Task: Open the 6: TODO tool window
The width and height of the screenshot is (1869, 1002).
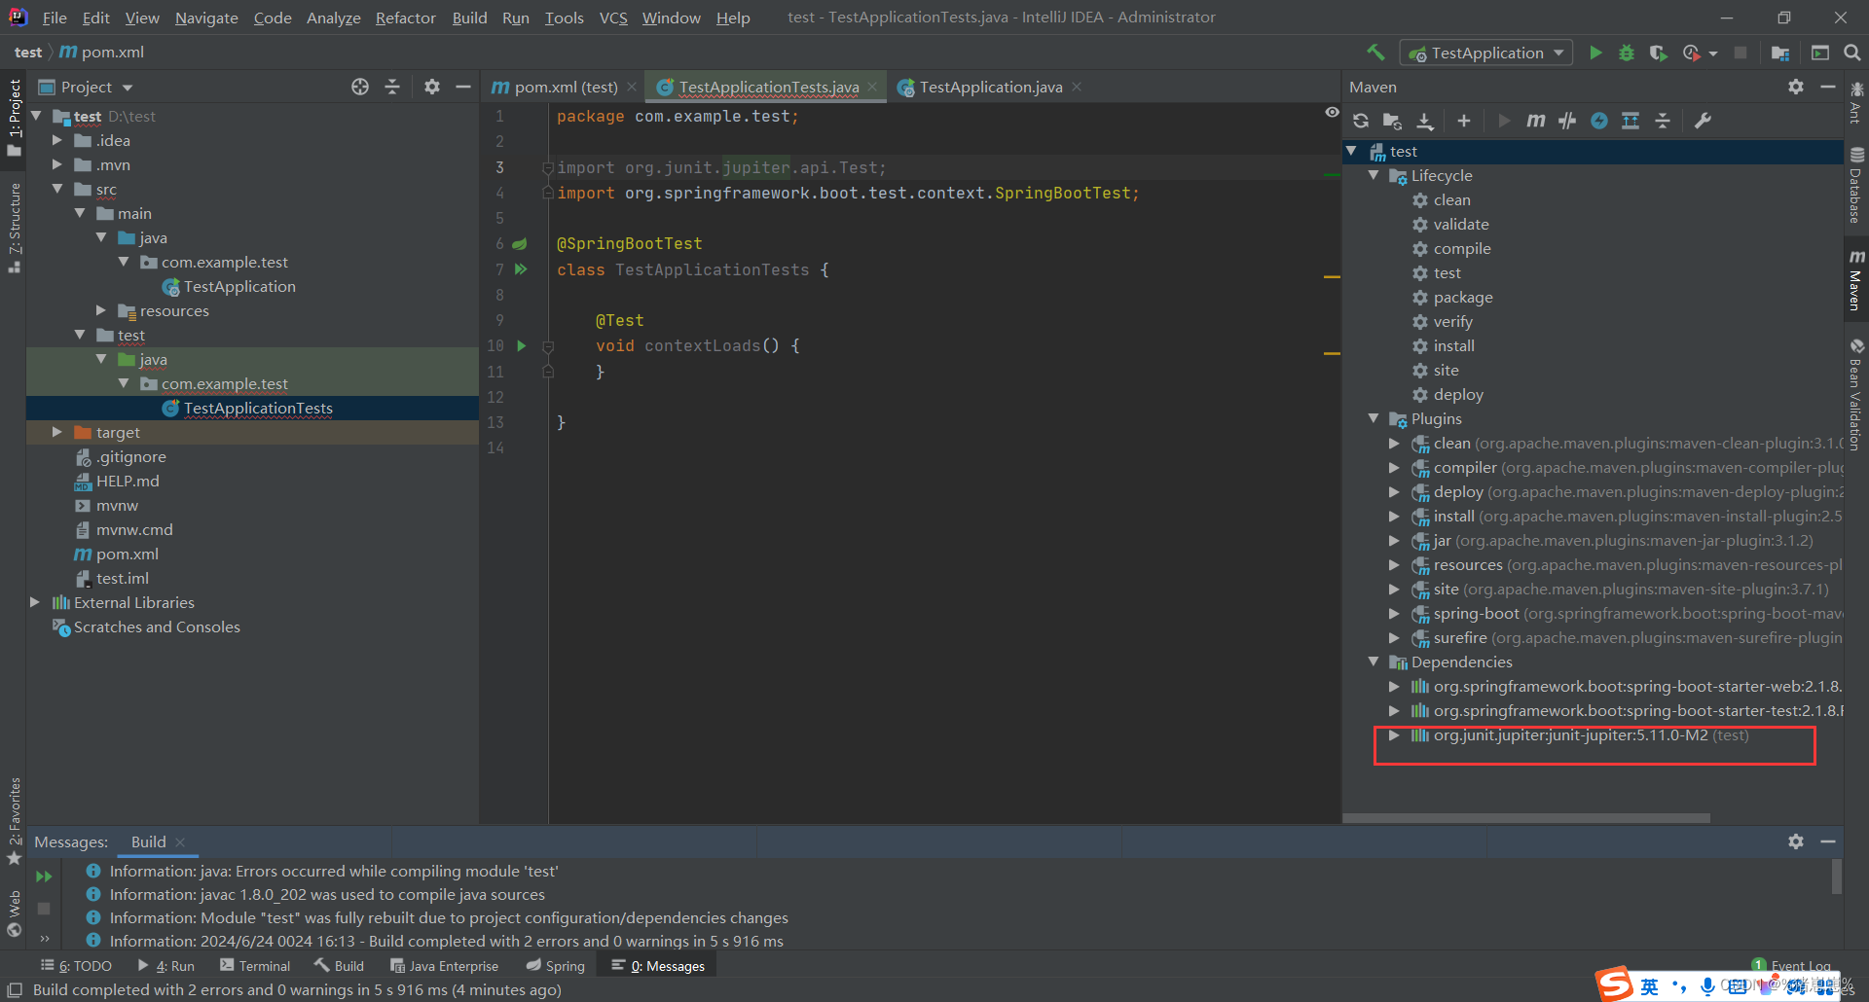Action: pyautogui.click(x=76, y=966)
